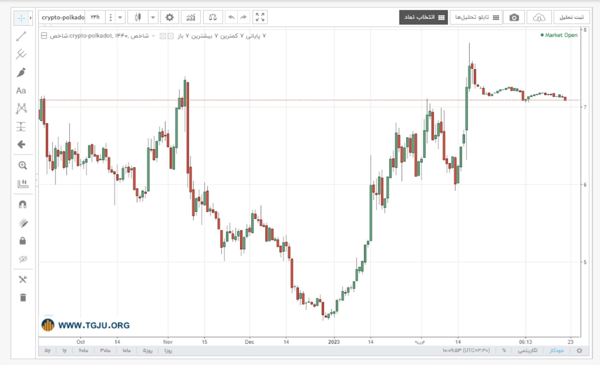Select the brush drawing tool
This screenshot has width=600, height=365.
click(x=21, y=72)
